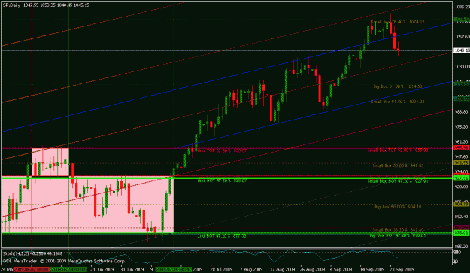Click the 'Small Box 61.80%' label at 1001.02
Screen dimensions: 470x273
(398, 102)
